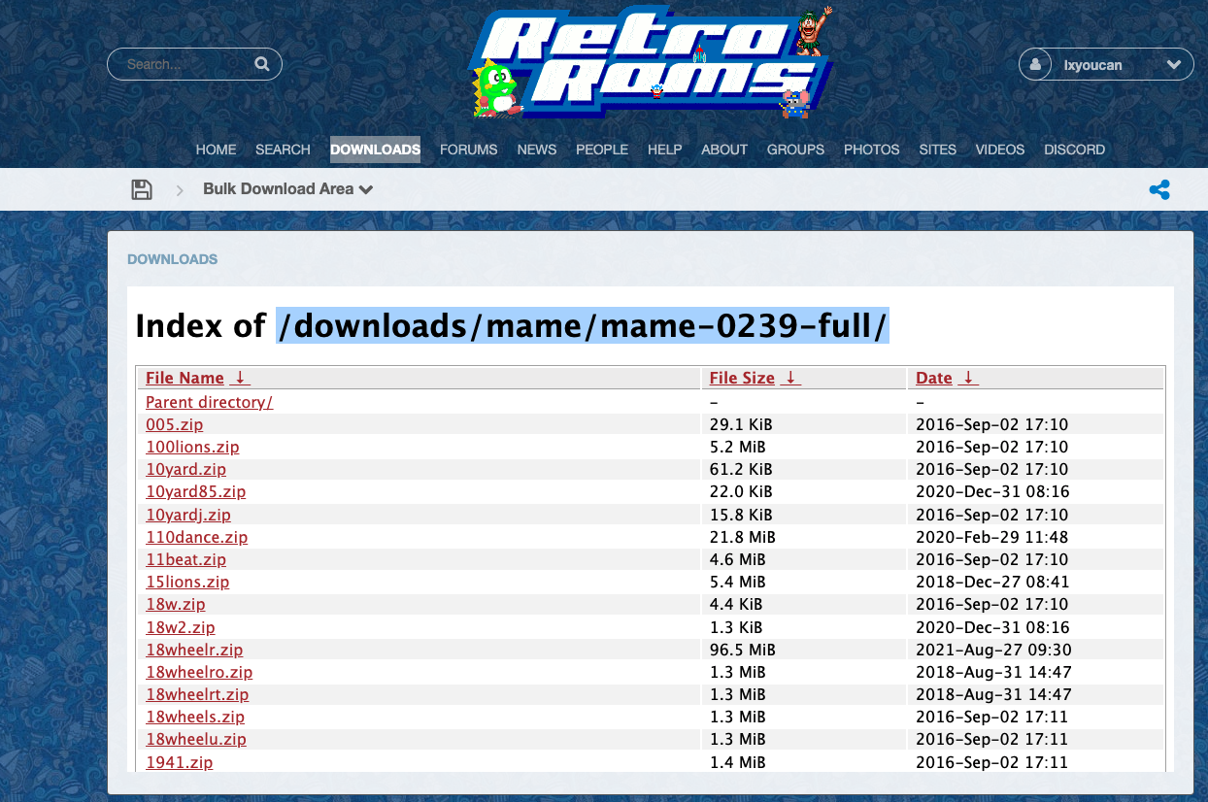Open the GROUPS menu item

click(795, 150)
